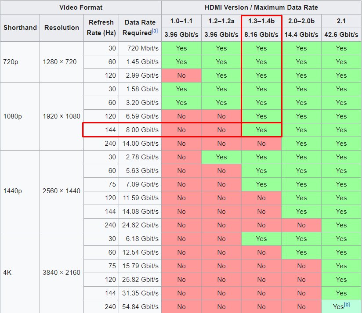Click the '1.58 Gbit/s' data rate cell
362x313 pixels.
coord(140,89)
